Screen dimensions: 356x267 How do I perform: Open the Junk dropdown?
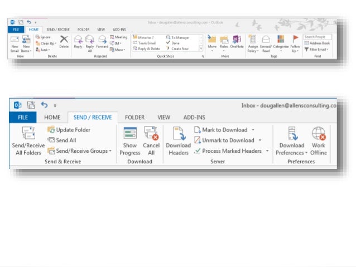coord(42,50)
